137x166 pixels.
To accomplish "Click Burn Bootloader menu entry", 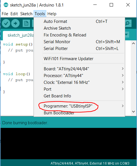I will [x=79, y=113].
